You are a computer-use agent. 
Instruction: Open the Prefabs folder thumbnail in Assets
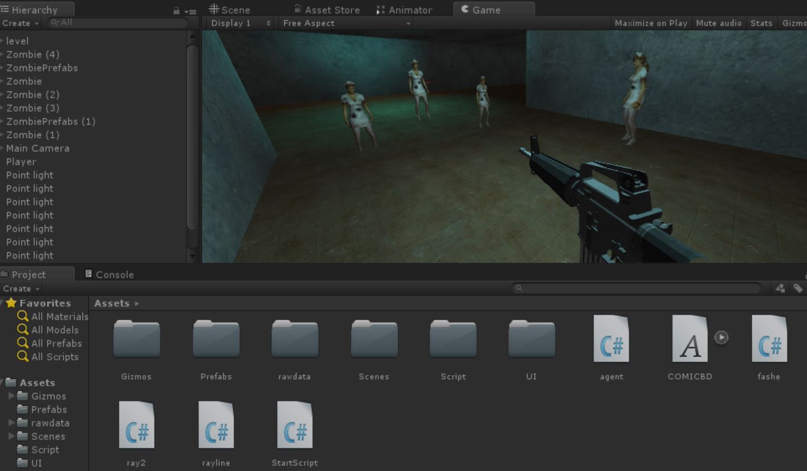(x=216, y=338)
